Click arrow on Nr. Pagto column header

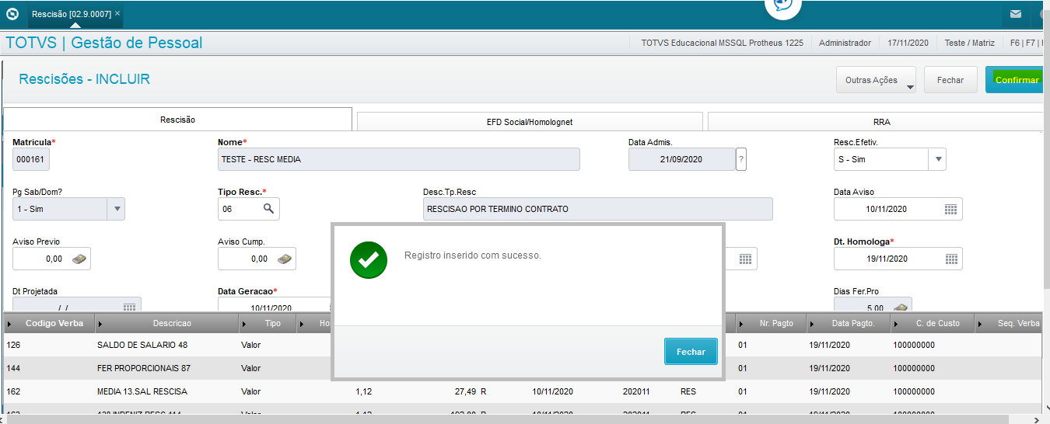pyautogui.click(x=742, y=323)
